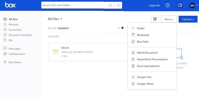Click the World folder icon
Viewport: 199px width, 97px height.
pyautogui.click(x=56, y=52)
